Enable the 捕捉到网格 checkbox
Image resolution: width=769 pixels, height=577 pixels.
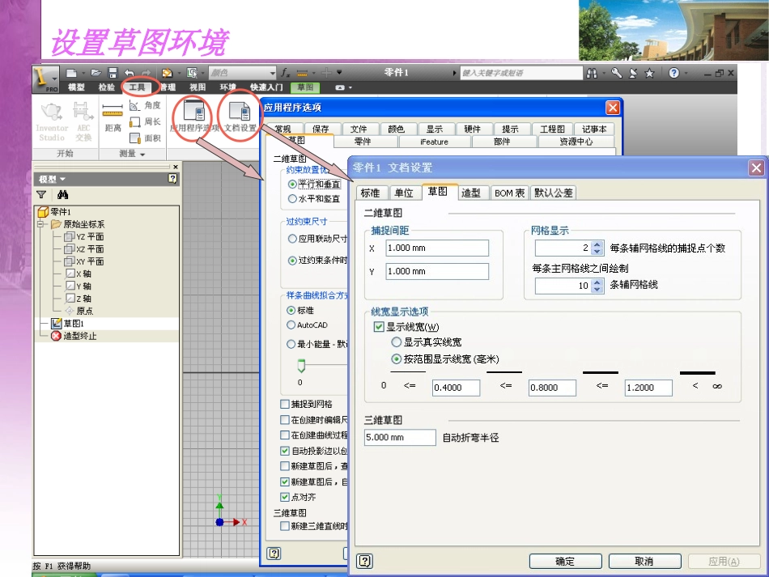click(x=284, y=404)
